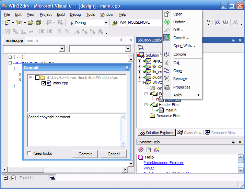Click the decrease indent toolbar icon
Viewport: 245px width, 189px height.
(x=41, y=32)
